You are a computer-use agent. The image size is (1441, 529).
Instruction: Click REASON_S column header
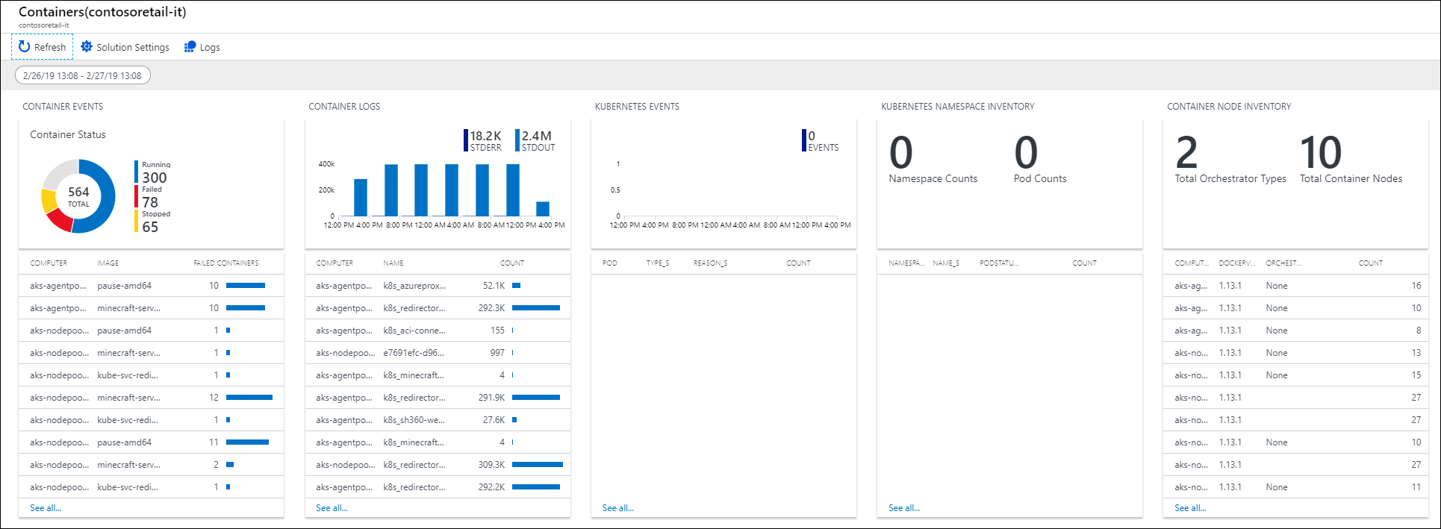(710, 263)
